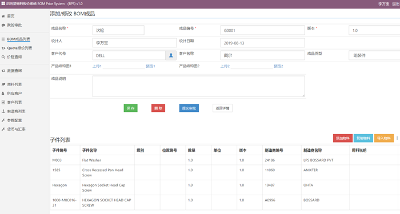
Task: Click the red 删除 button
Action: click(158, 108)
